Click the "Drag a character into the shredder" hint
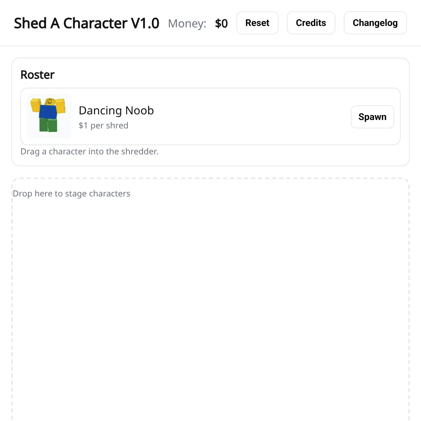This screenshot has width=421, height=421. tap(89, 152)
